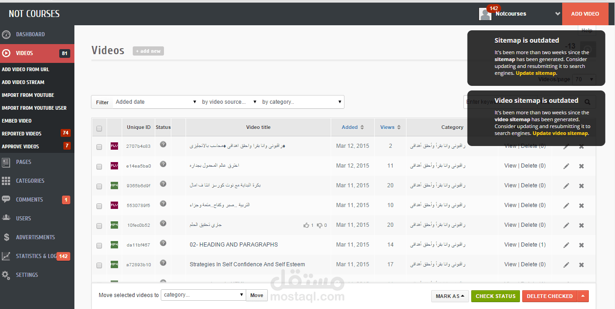Open the Pages sidebar section
Viewport: 615px width, 309px height.
click(x=37, y=162)
